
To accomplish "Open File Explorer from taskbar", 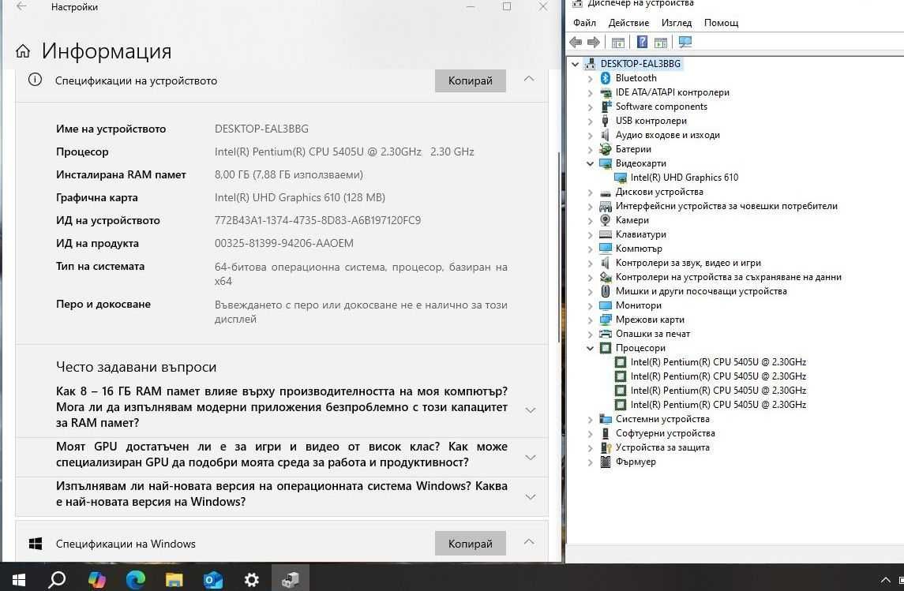I will [174, 579].
